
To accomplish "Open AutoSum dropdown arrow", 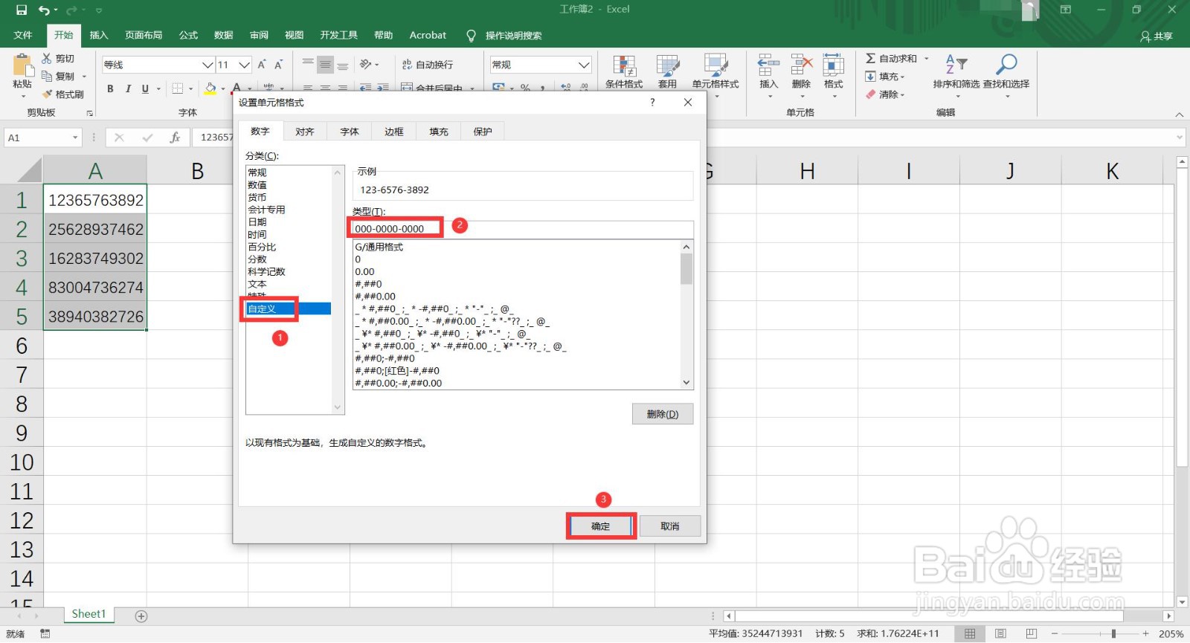I will click(927, 58).
